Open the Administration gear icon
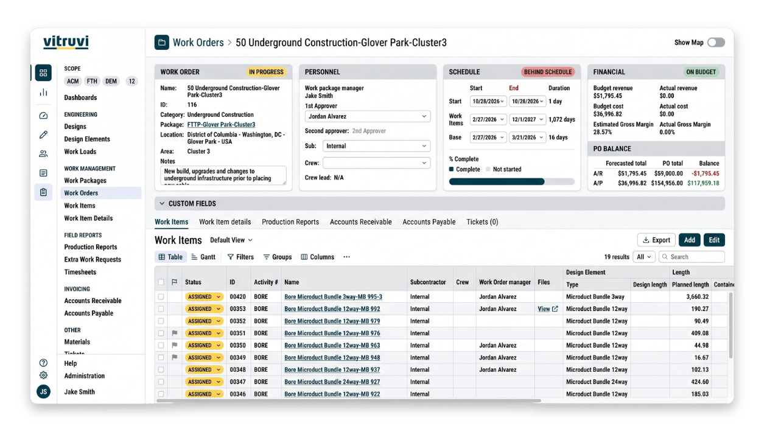Viewport: 767px width, 426px height. [x=43, y=375]
